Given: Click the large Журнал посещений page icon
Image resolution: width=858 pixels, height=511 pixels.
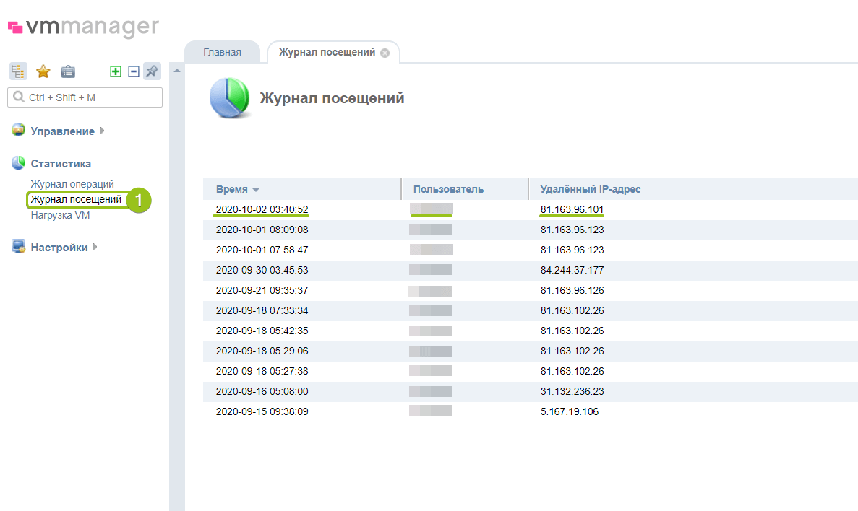Looking at the screenshot, I should click(x=230, y=98).
